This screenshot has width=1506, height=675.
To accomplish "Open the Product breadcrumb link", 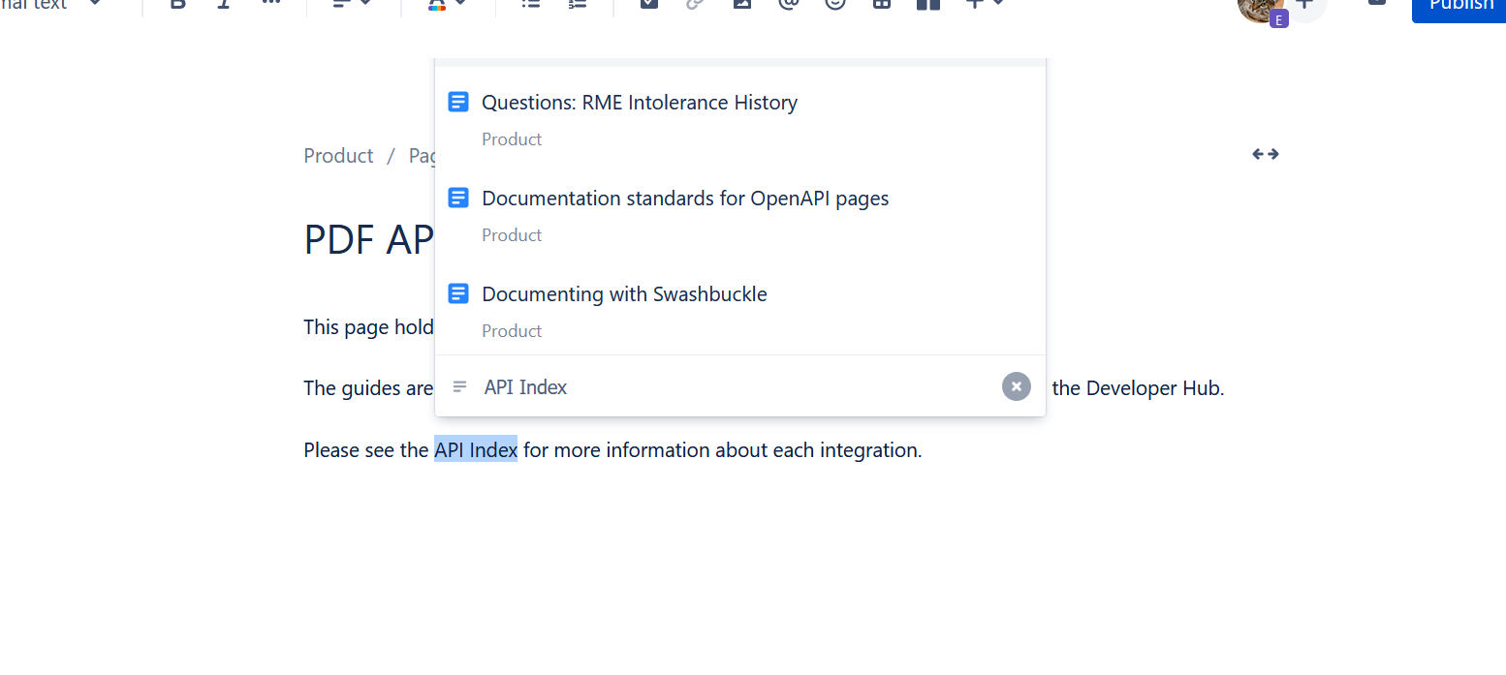I will coord(338,156).
